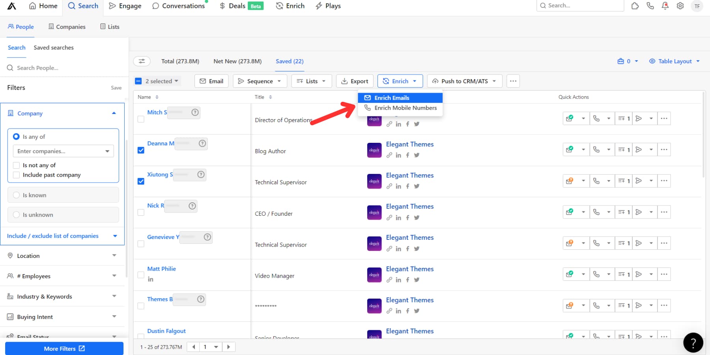Toggle the filter panel sliders icon
This screenshot has width=710, height=355.
coord(142,61)
